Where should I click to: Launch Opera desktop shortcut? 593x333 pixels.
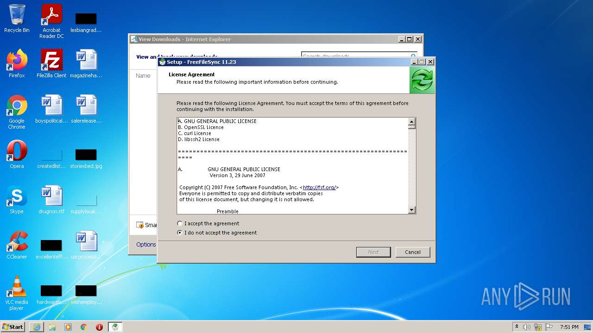pos(17,154)
